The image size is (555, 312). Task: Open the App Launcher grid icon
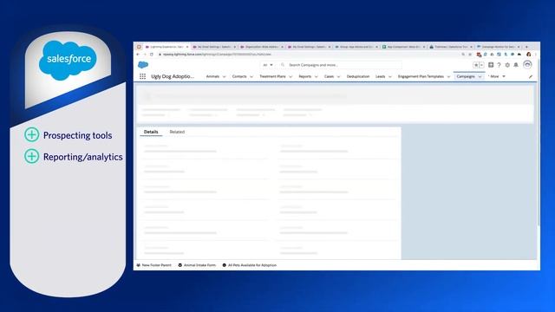tap(142, 76)
